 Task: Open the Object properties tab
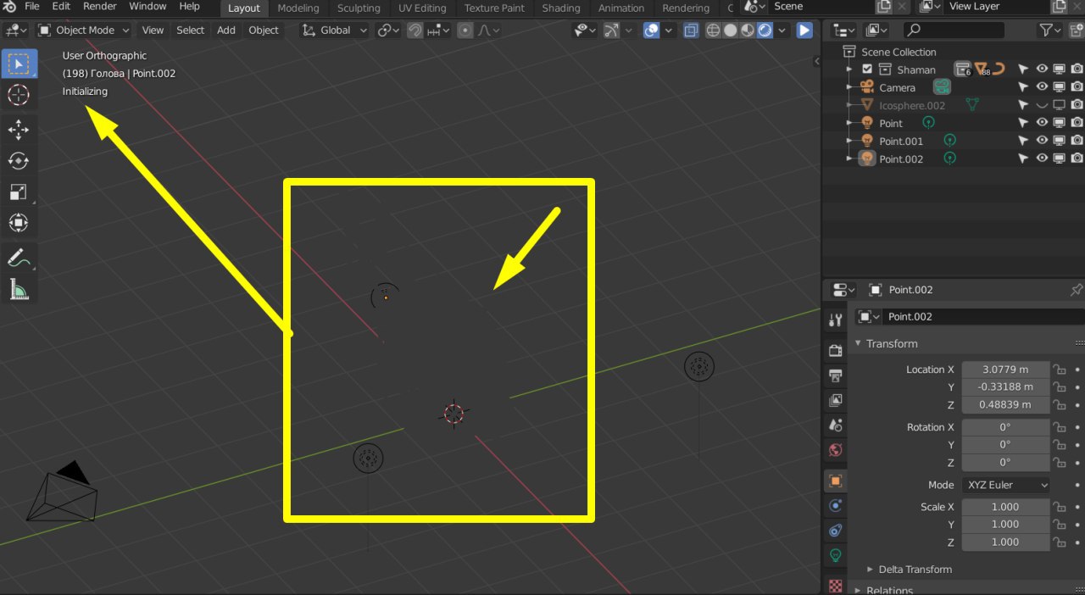(835, 481)
